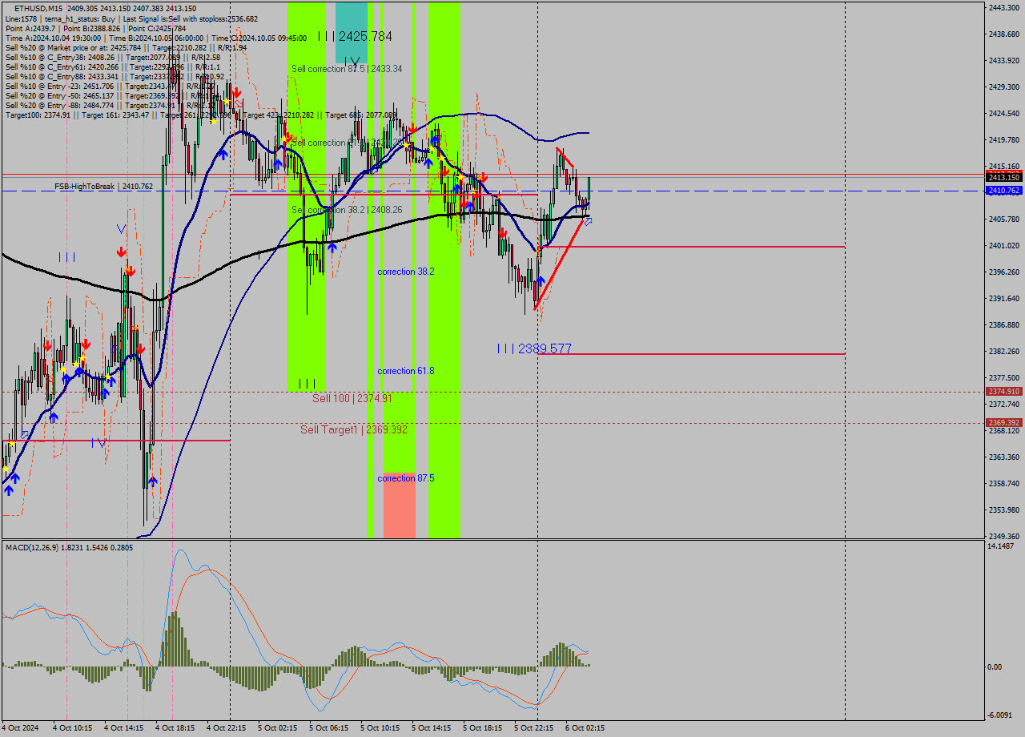Viewport: 1025px width, 737px height.
Task: Click the Point A:2439.7 info line
Action: click(x=95, y=28)
